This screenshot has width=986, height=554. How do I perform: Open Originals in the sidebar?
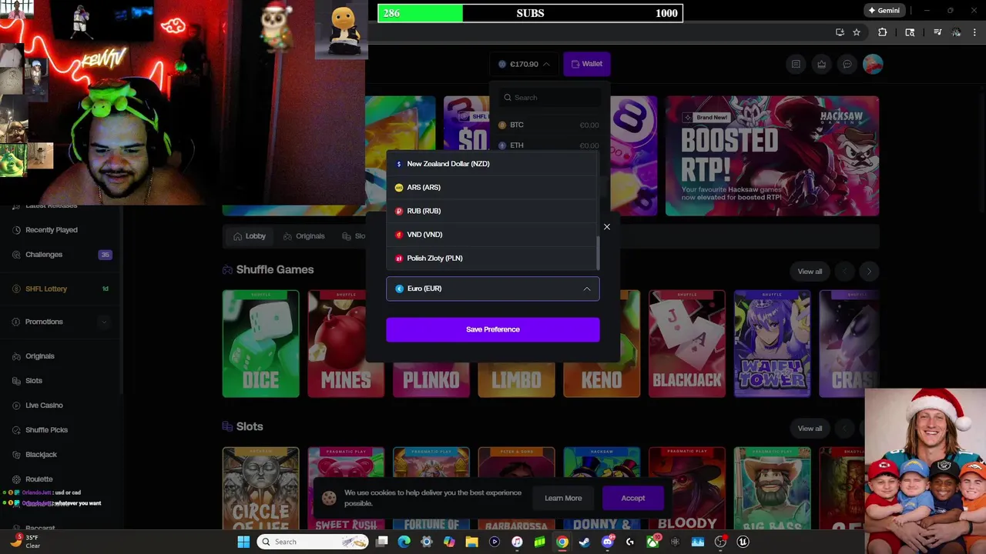40,356
